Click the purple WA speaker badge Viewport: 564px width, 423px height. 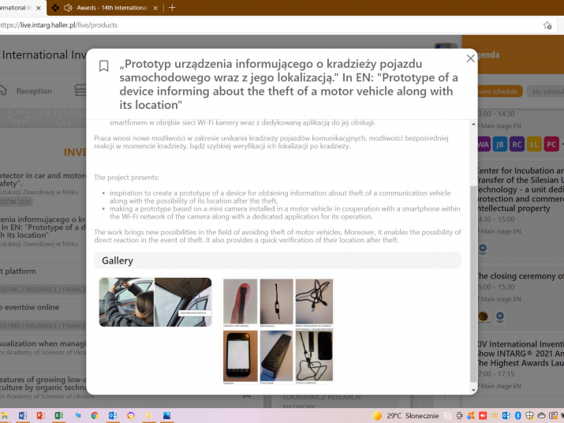482,144
